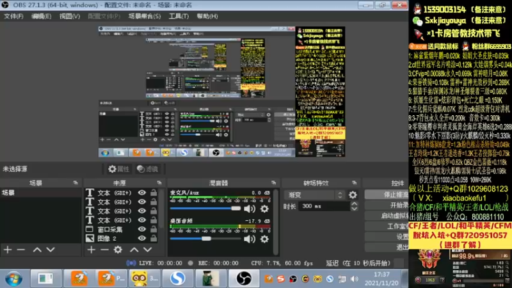This screenshot has height=288, width=512.
Task: Click the 滤镜 filters button
Action: tap(148, 169)
